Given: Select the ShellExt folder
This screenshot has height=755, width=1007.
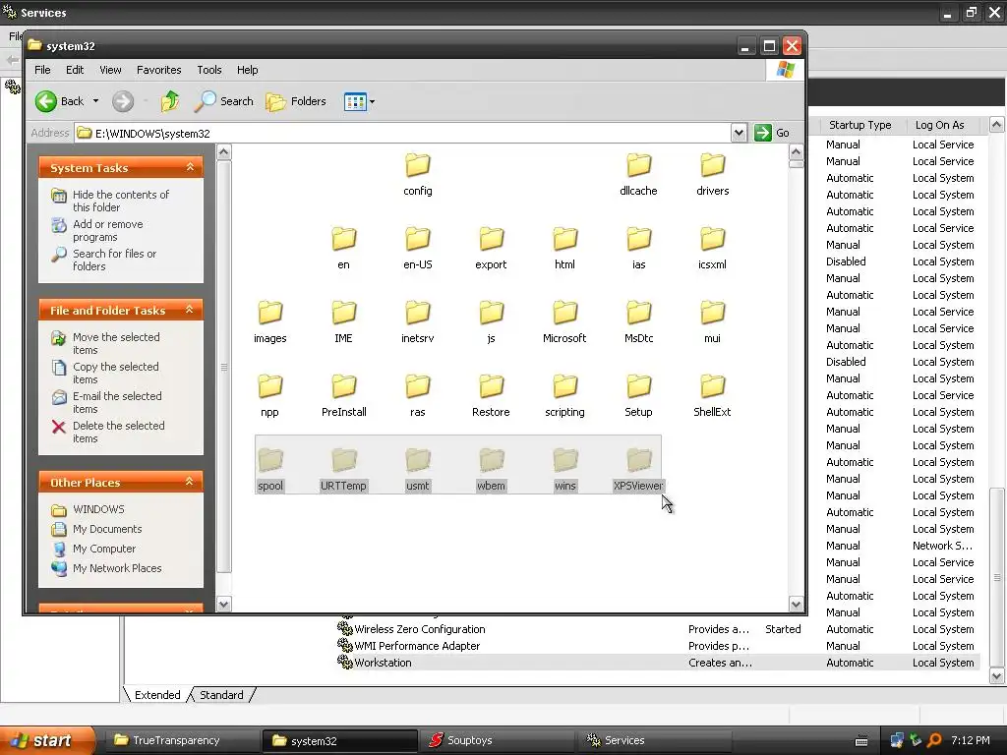Looking at the screenshot, I should (x=712, y=395).
